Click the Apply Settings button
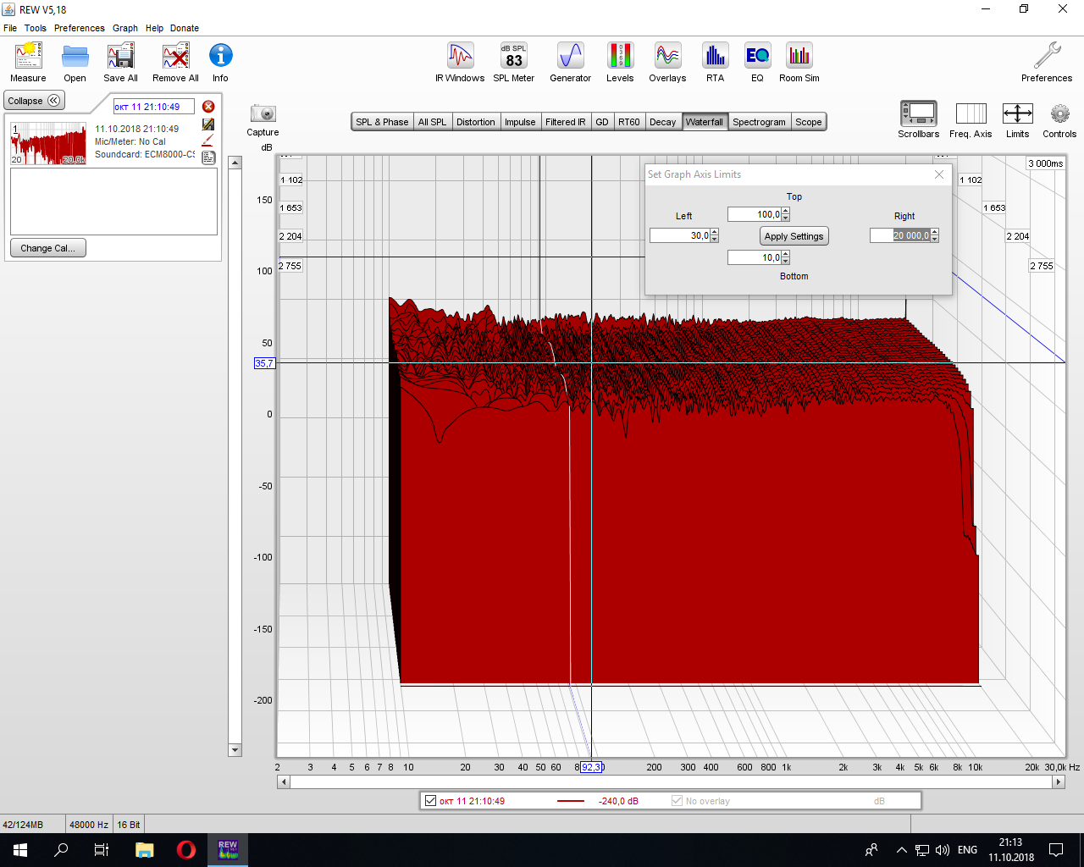1084x867 pixels. 794,236
